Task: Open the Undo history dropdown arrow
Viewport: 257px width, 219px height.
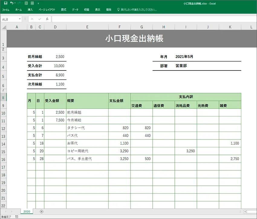Action: [15, 3]
